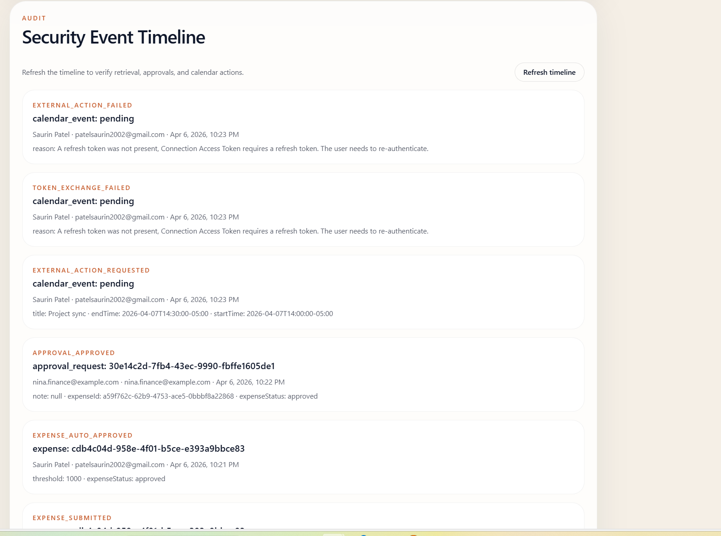Open calendar_event: pending in EXTERNAL_ACTION_REQUESTED card
The height and width of the screenshot is (536, 721).
tap(83, 283)
